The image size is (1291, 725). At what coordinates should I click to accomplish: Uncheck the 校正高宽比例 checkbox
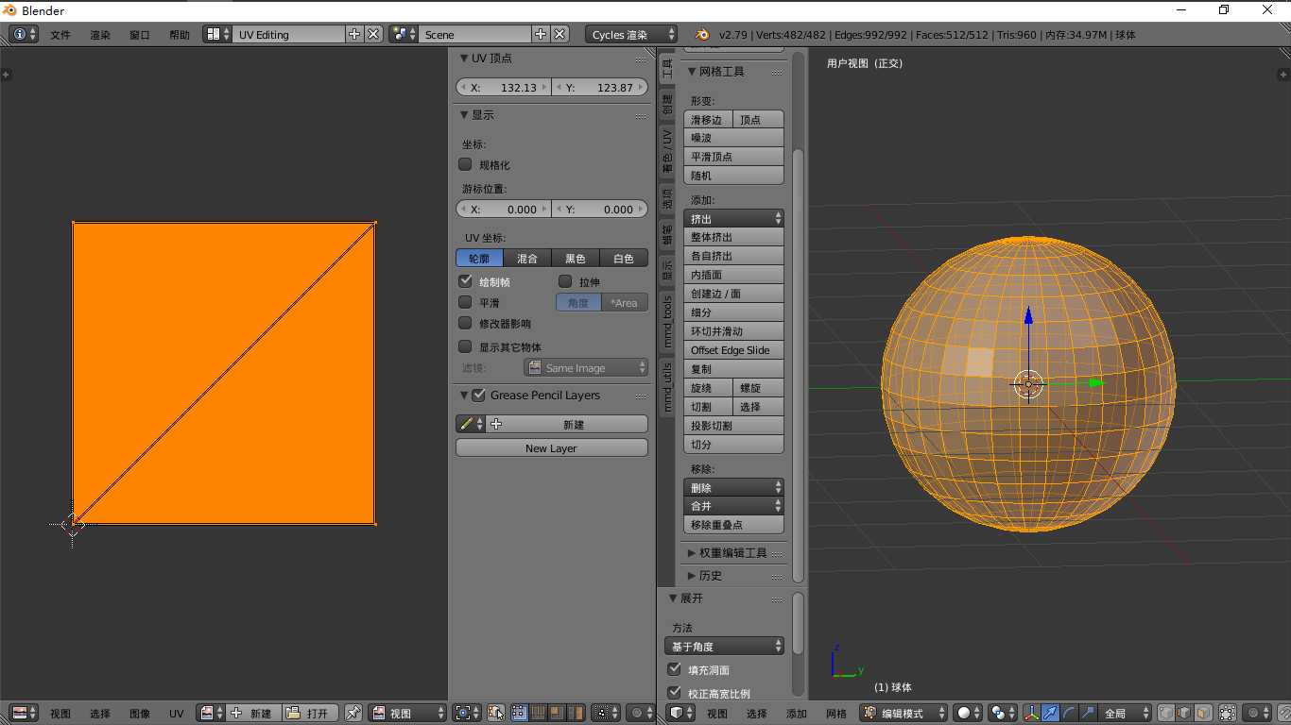coord(675,693)
